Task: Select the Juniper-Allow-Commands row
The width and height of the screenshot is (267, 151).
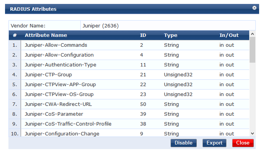Action: point(56,45)
